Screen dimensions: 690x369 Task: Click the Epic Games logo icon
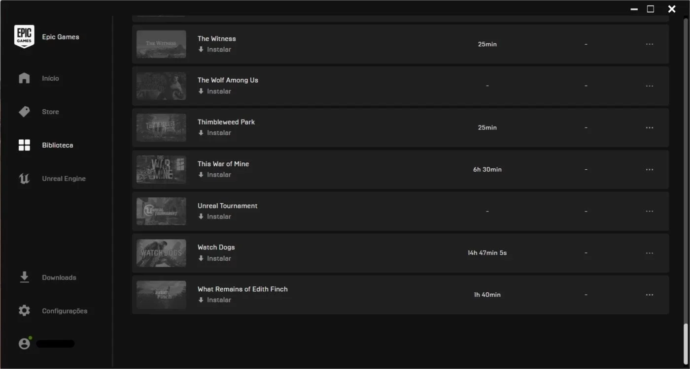pyautogui.click(x=24, y=37)
